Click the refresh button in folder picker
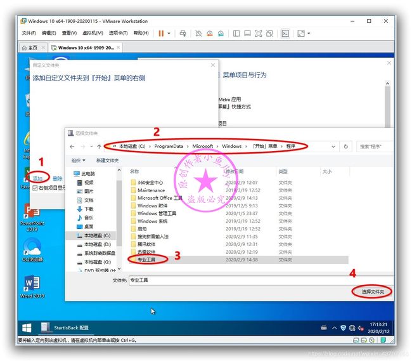Screen dimensions: 412x361 346,147
